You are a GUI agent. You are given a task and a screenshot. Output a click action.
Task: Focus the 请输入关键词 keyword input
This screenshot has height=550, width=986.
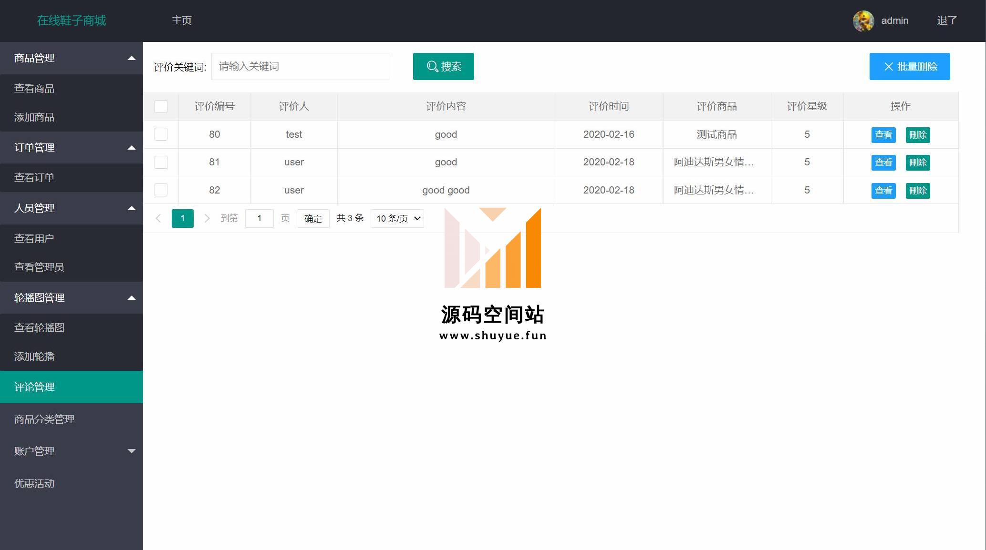pos(301,66)
